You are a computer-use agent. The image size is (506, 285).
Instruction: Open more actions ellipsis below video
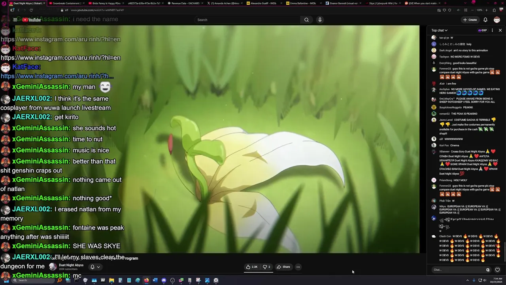click(298, 267)
